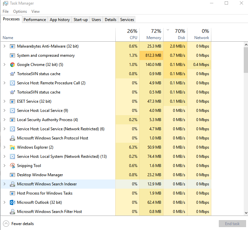Click the Microsoft Windows Search Protocol Host icon
248x230 pixels.
(x=12, y=138)
